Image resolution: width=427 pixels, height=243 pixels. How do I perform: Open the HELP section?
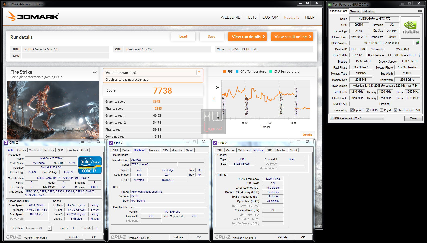tap(310, 17)
